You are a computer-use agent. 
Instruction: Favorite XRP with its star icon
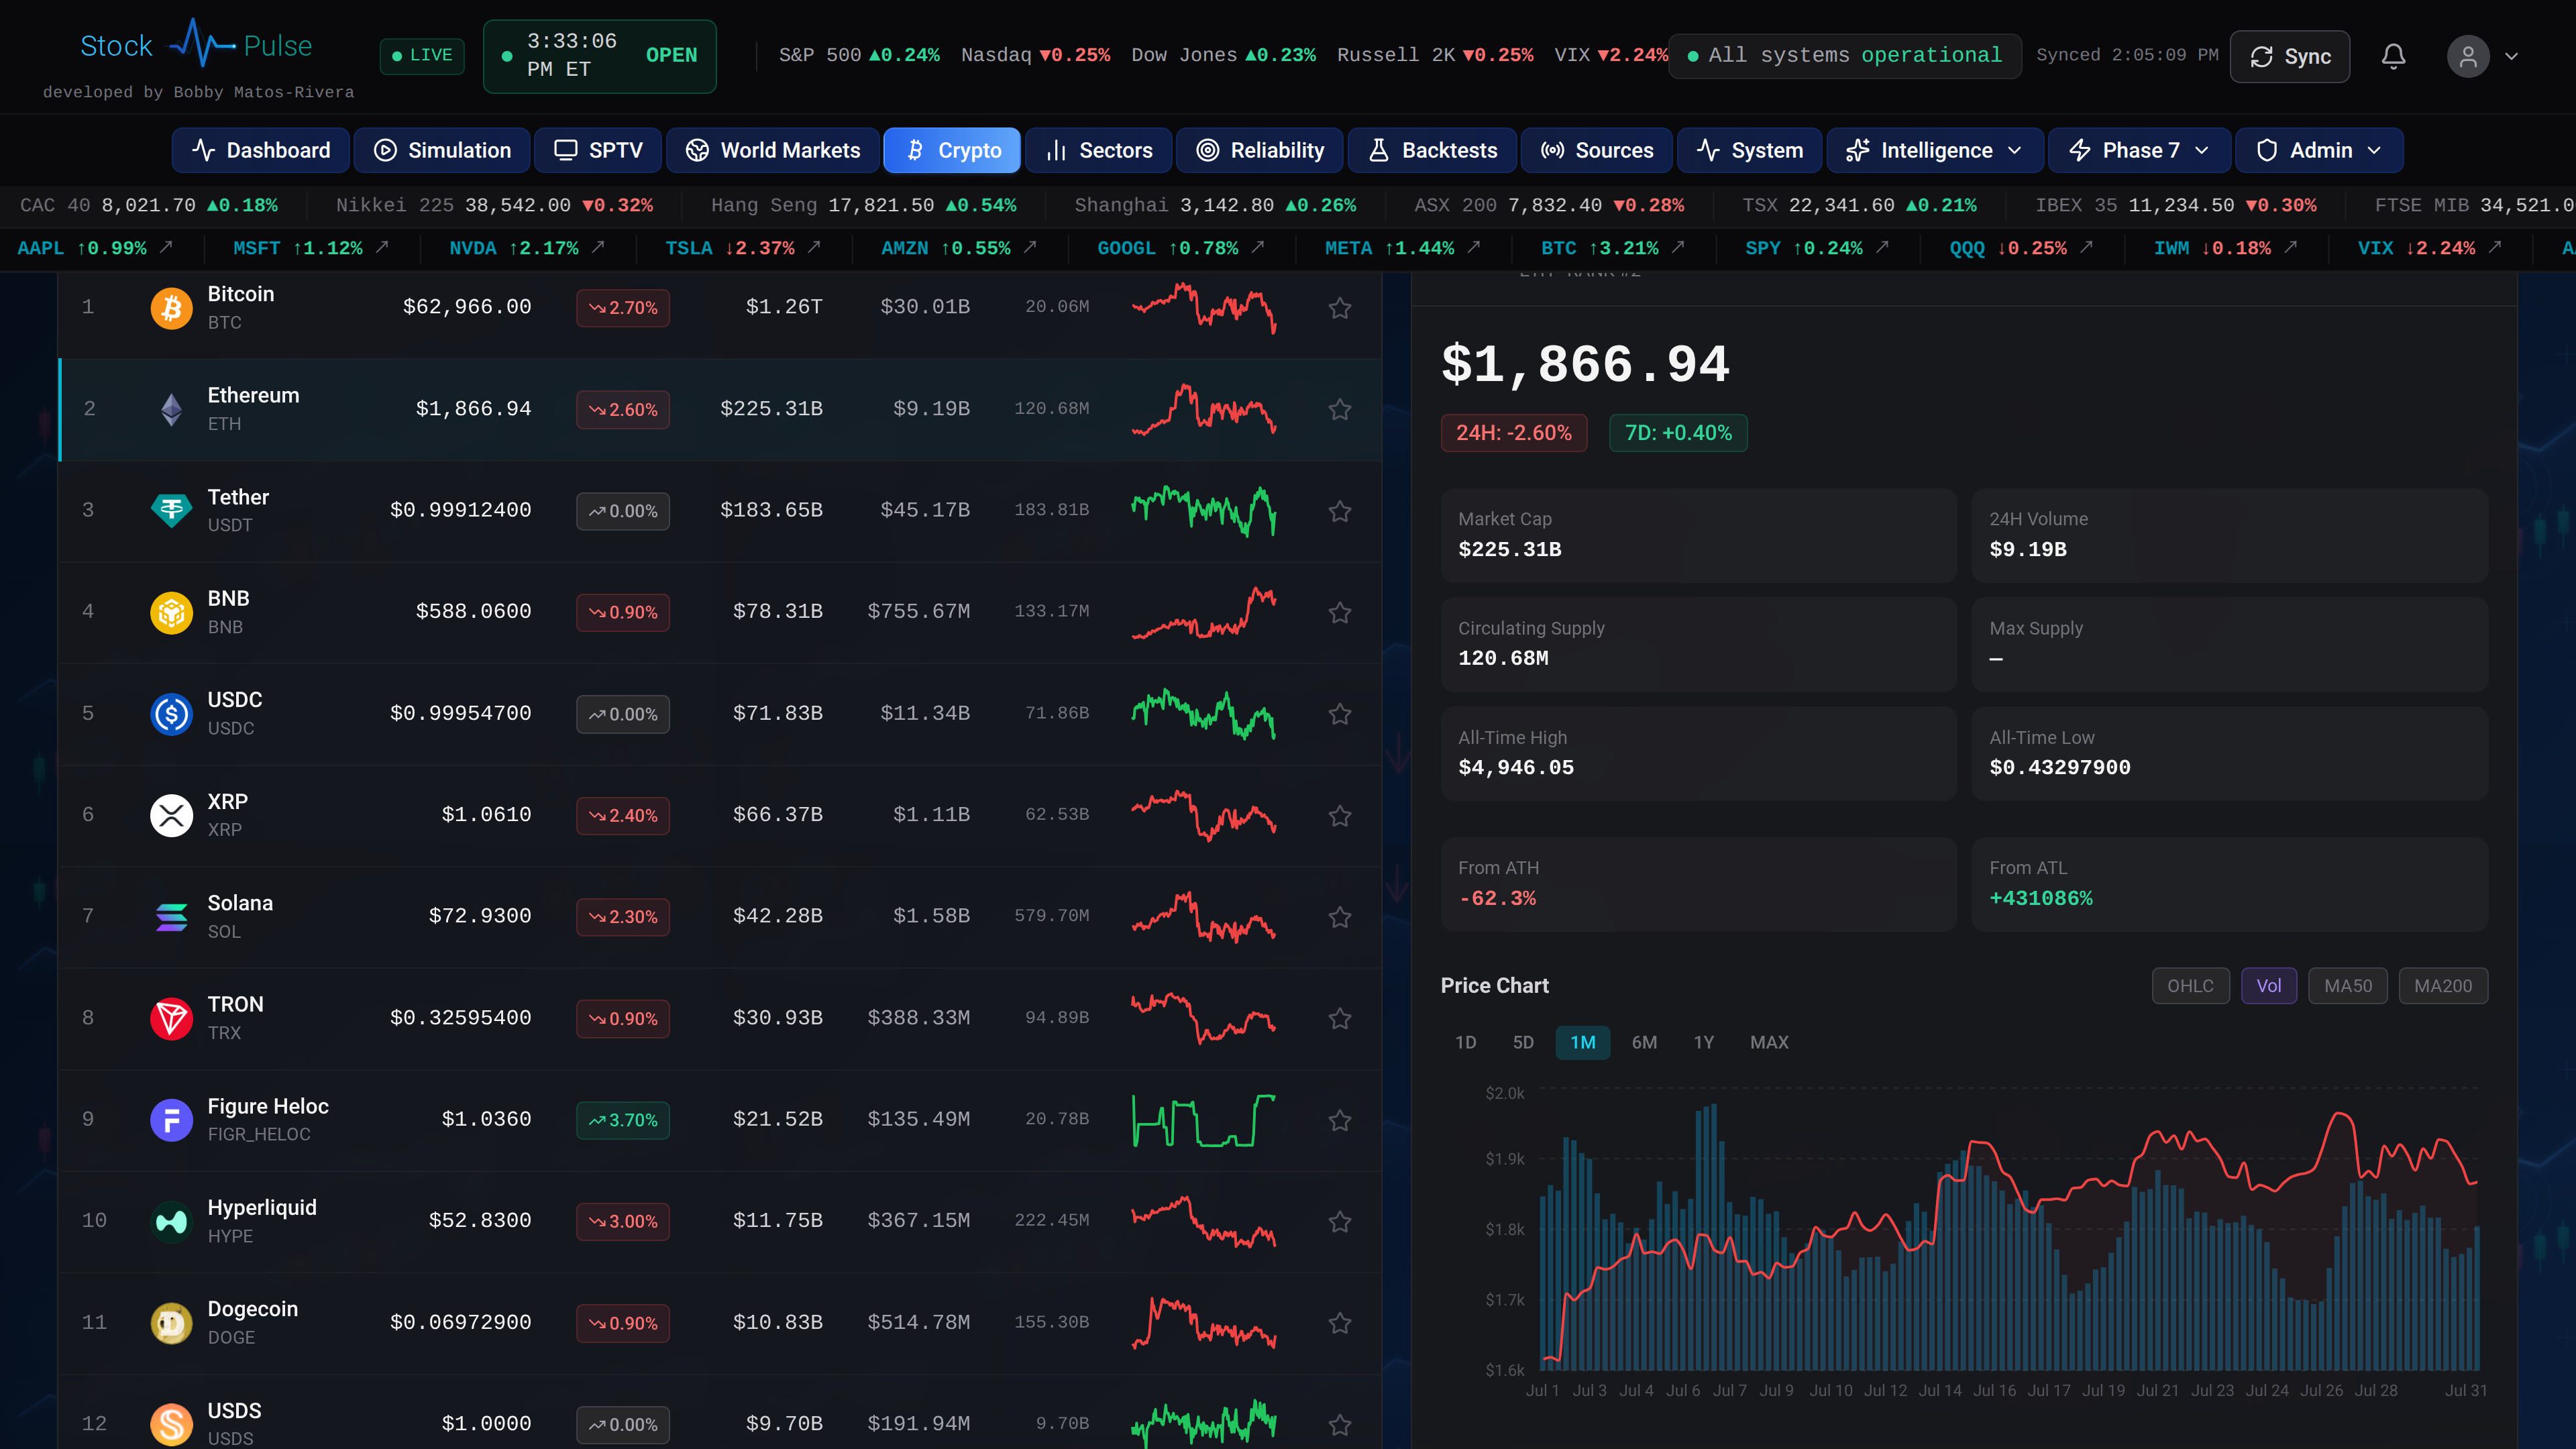coord(1340,816)
